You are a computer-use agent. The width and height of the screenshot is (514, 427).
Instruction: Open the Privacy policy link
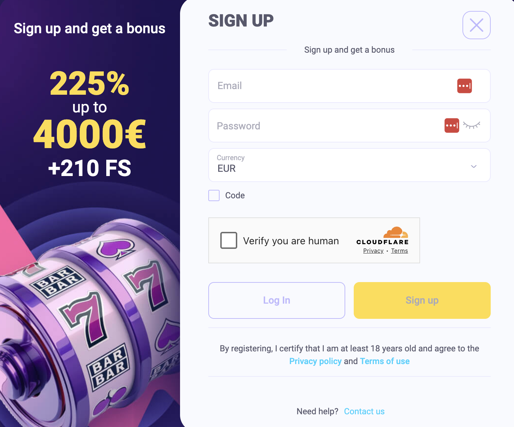(x=315, y=361)
